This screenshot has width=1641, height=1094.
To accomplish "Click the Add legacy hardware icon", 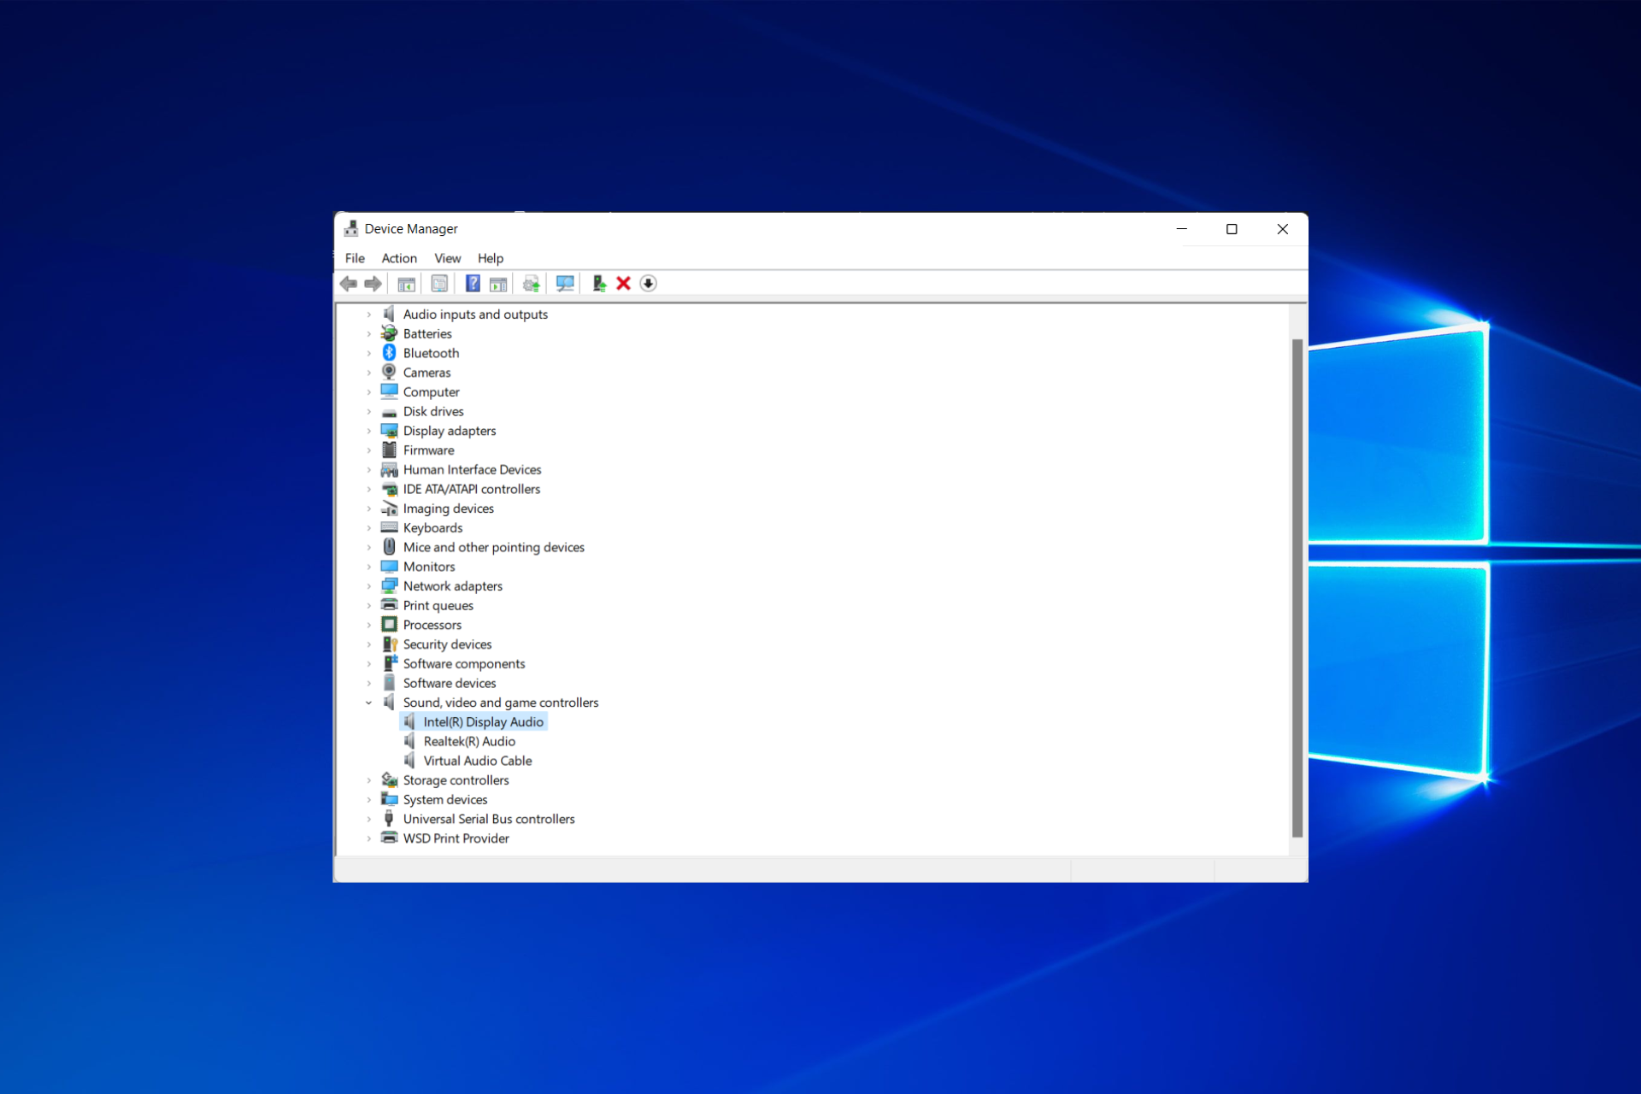I will pyautogui.click(x=598, y=283).
